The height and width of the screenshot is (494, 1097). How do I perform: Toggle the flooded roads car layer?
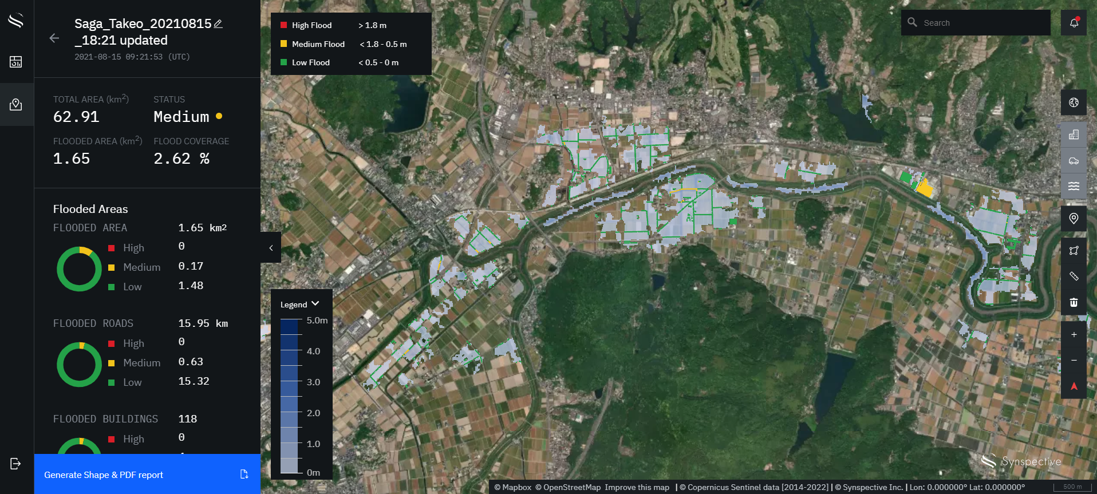coord(1074,160)
